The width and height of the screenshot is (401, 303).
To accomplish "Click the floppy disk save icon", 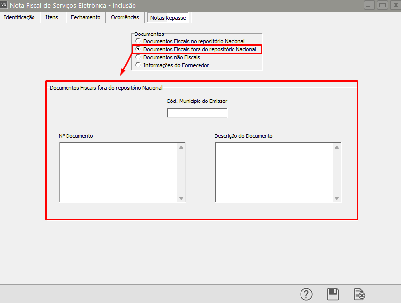I will (x=333, y=294).
